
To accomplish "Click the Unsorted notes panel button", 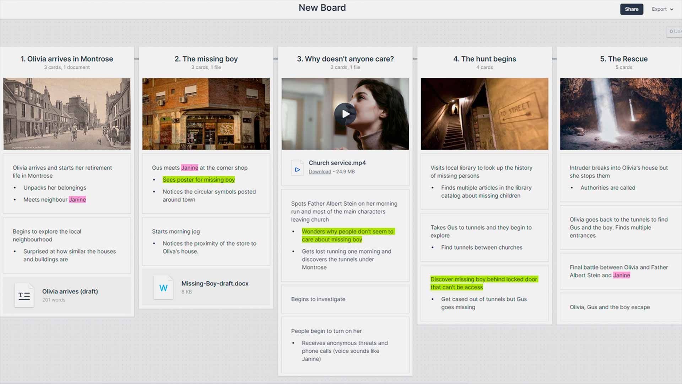I will coord(675,32).
